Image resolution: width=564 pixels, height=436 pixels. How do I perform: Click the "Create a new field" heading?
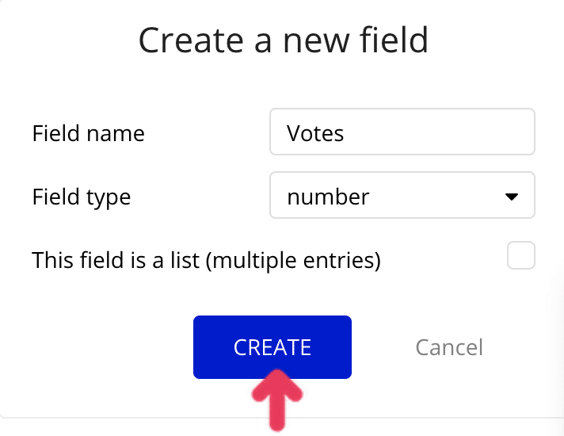[283, 40]
